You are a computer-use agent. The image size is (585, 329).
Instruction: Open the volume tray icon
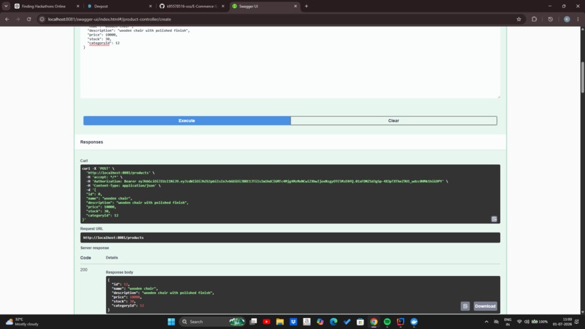(x=526, y=322)
